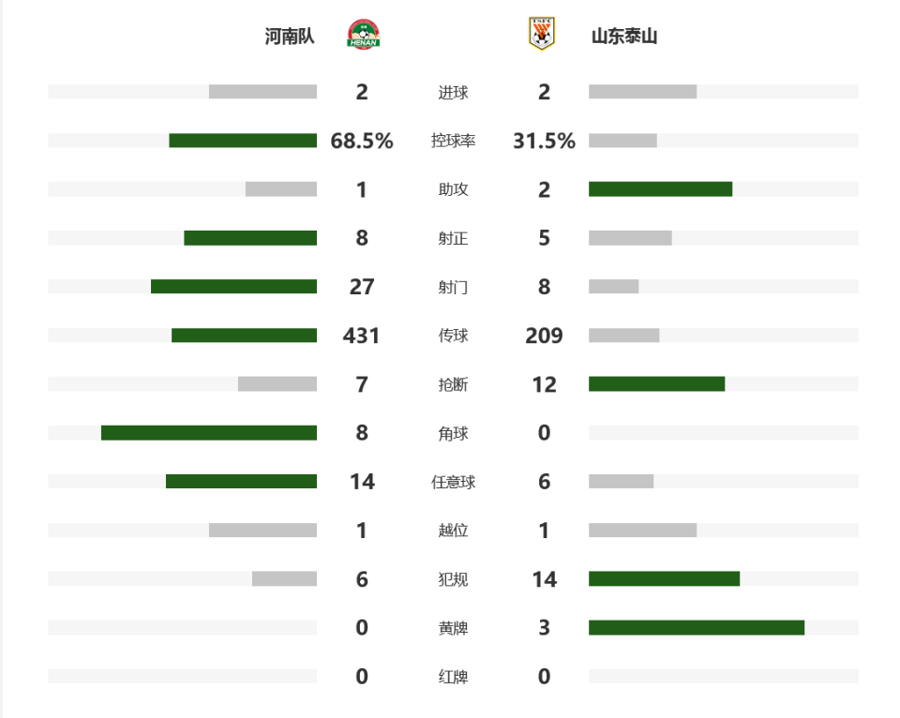Click the Shandong Taishan team crest
The image size is (900, 718).
click(x=541, y=34)
